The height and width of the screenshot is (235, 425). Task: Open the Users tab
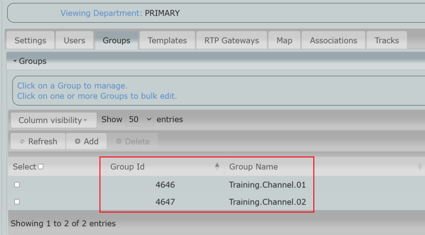74,40
